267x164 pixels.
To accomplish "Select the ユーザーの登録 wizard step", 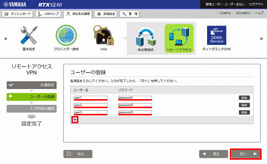I will [32, 97].
